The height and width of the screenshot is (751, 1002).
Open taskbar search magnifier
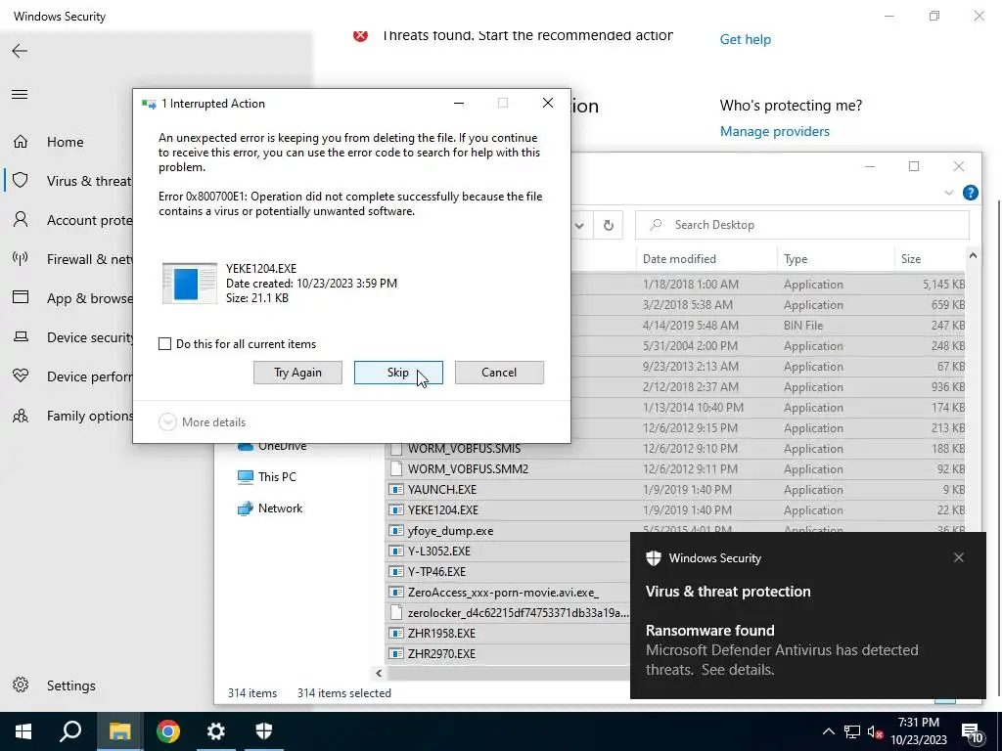70,731
